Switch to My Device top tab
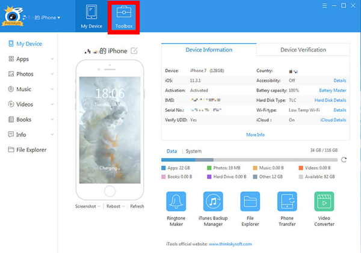Image resolution: width=361 pixels, height=253 pixels. pos(91,17)
